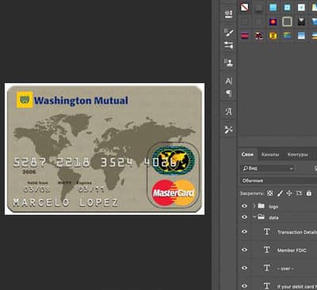Screen dimensions: 317x290
Task: Hide the logo layer group
Action: point(245,206)
